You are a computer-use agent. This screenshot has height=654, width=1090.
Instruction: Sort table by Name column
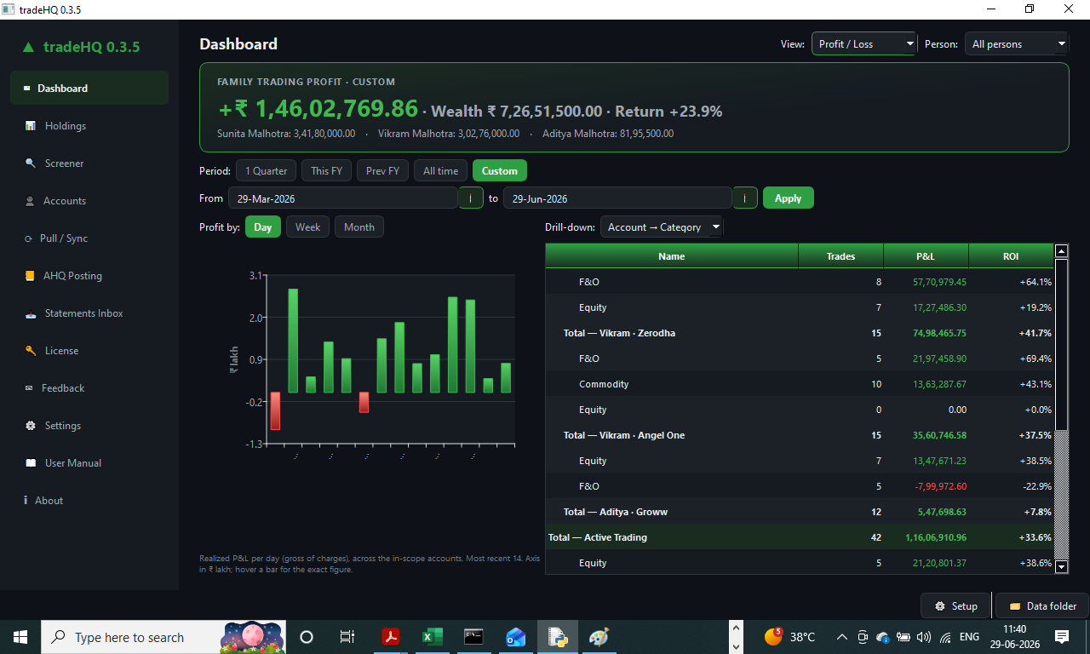pos(672,256)
